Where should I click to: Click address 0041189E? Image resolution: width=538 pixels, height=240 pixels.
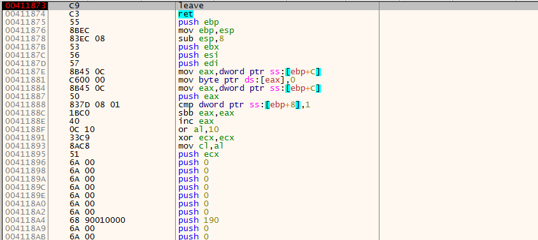click(25, 195)
